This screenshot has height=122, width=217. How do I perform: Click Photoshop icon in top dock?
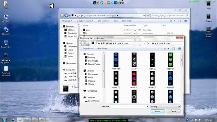[x=116, y=3]
